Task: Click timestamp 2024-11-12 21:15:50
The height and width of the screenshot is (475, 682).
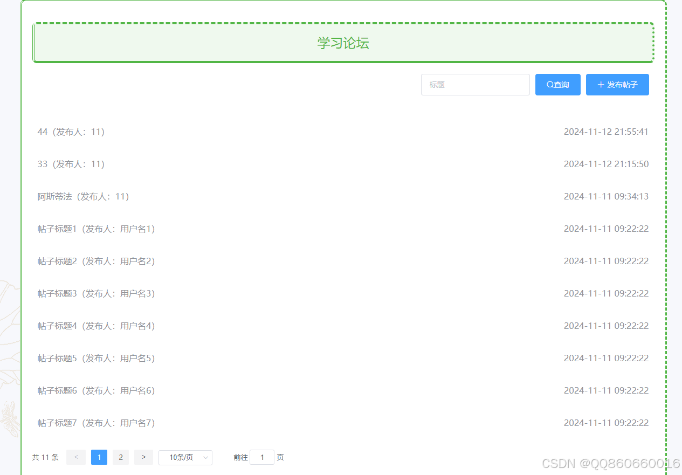Action: [606, 164]
